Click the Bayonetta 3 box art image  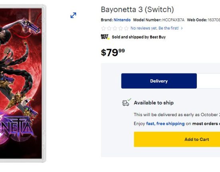(23, 83)
